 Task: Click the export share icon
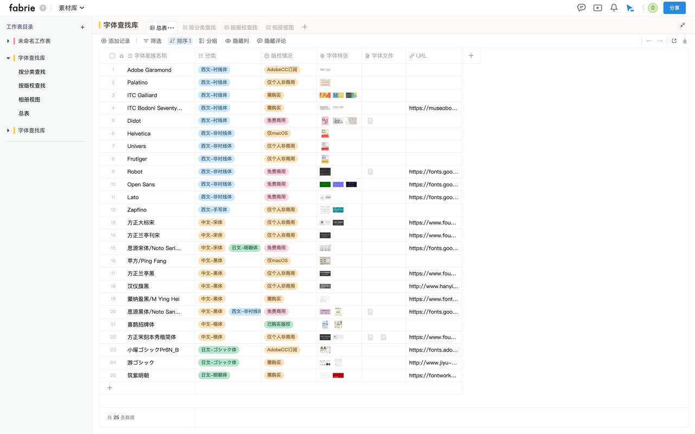[674, 41]
